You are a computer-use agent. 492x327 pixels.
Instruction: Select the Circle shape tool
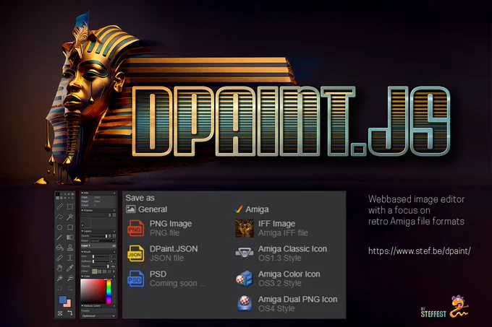[x=59, y=227]
